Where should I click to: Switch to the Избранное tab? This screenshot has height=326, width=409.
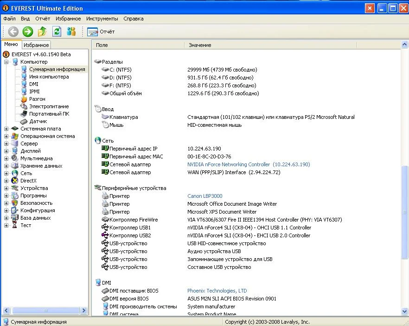(x=36, y=45)
